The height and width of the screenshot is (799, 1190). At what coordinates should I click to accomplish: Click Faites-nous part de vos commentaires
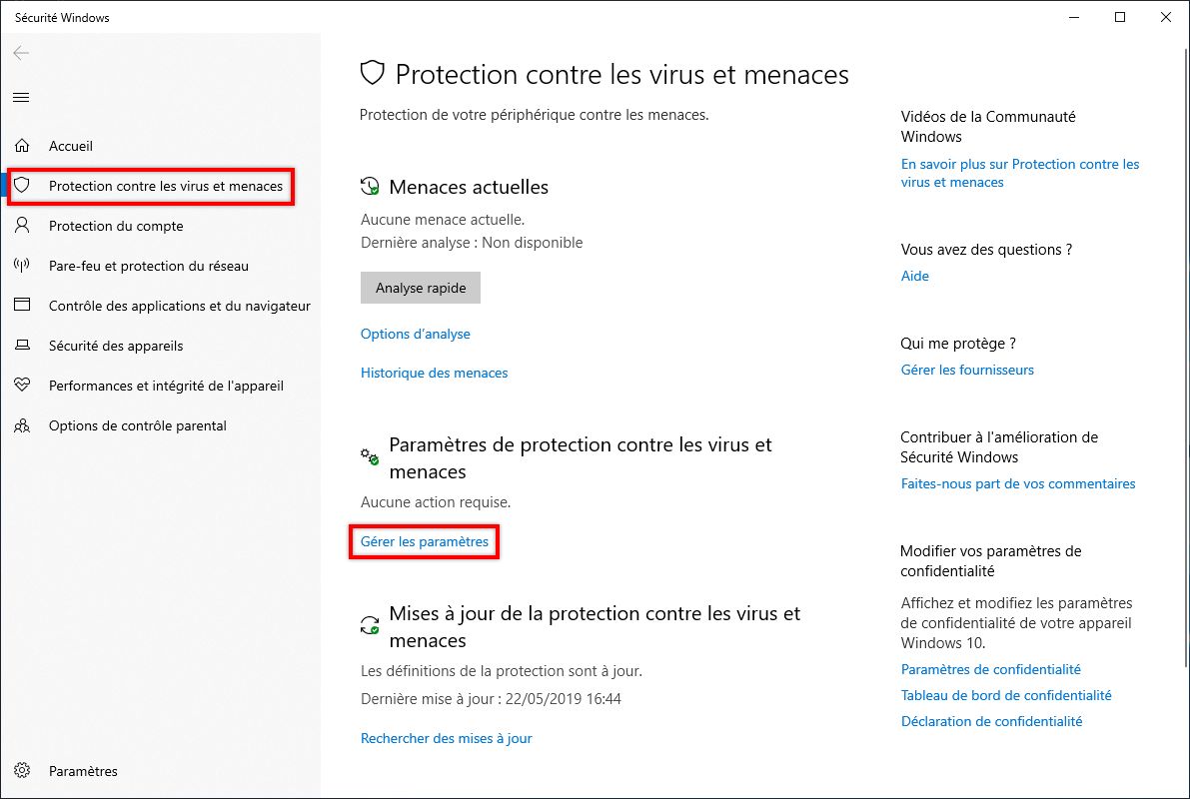coord(1018,483)
